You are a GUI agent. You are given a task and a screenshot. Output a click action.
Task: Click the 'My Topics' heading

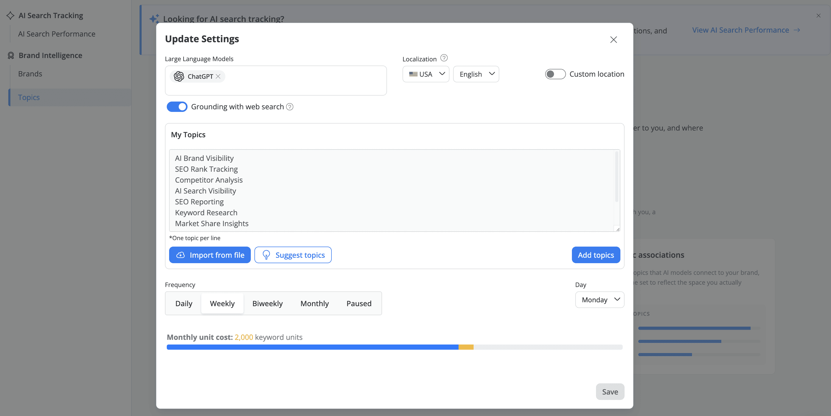188,135
